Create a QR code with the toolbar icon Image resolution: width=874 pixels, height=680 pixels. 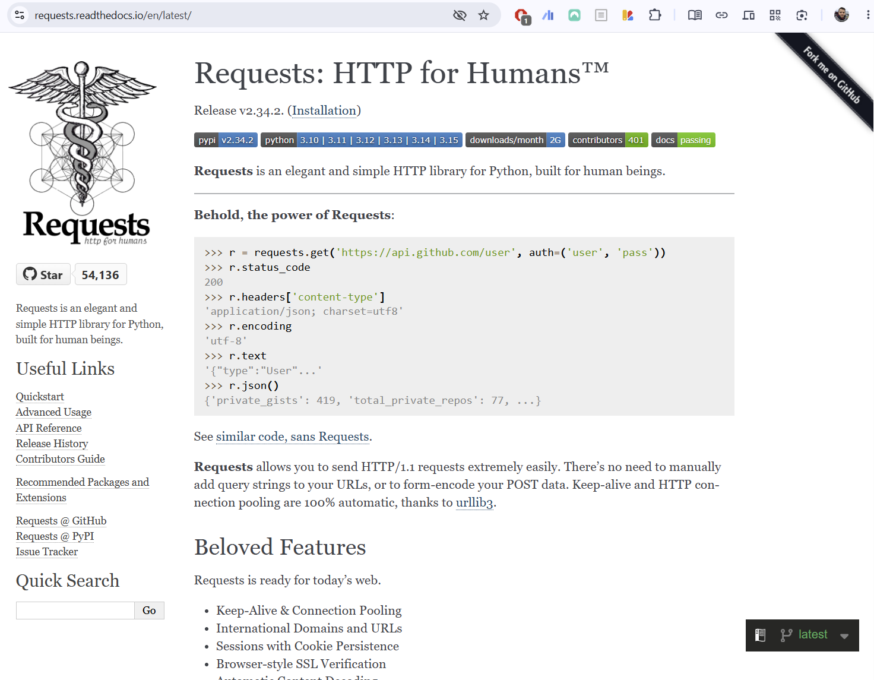pyautogui.click(x=775, y=15)
